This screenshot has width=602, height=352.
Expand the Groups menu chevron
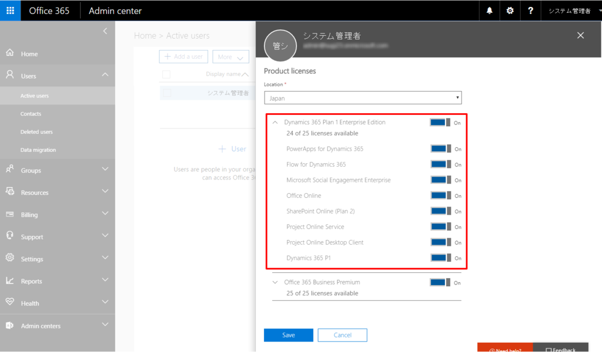point(105,169)
